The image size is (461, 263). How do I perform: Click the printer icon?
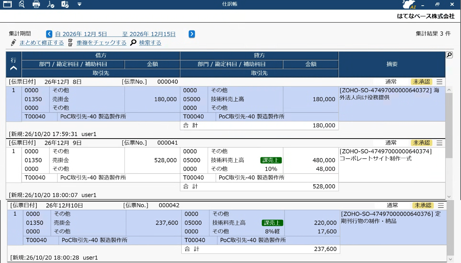(x=36, y=4)
